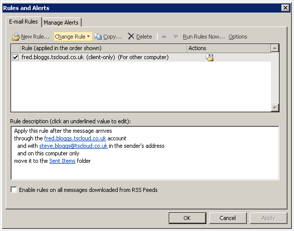Screen dimensions: 294x231
Task: Confirm the dialog with OK
Action: (187, 218)
